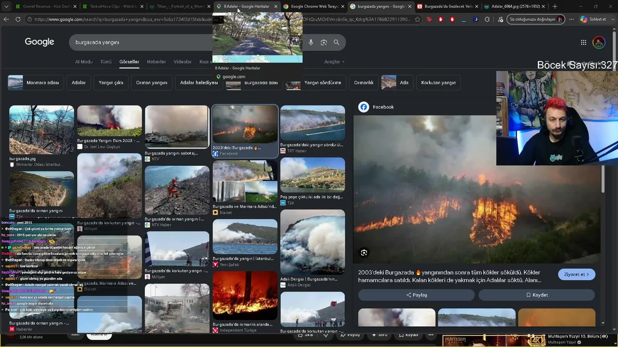Bookmark this page with the star icon

417,19
